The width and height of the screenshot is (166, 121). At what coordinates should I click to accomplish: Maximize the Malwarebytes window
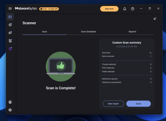pyautogui.click(x=150, y=9)
